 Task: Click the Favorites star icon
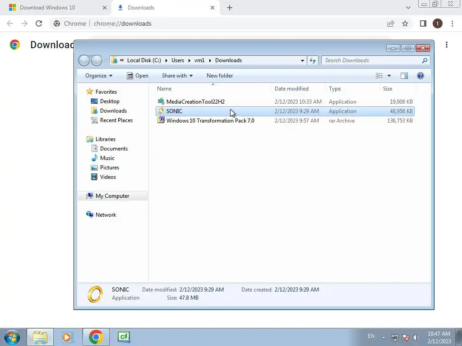point(90,91)
